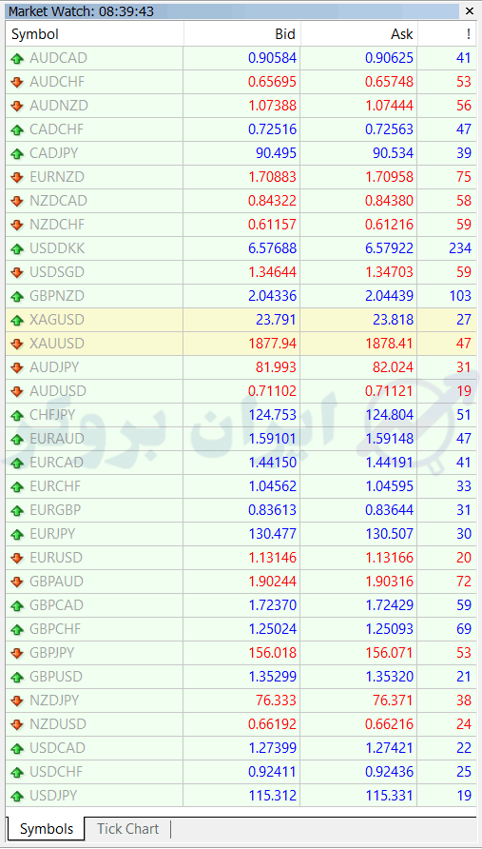The height and width of the screenshot is (849, 482).
Task: Click the Ask column header
Action: click(359, 34)
